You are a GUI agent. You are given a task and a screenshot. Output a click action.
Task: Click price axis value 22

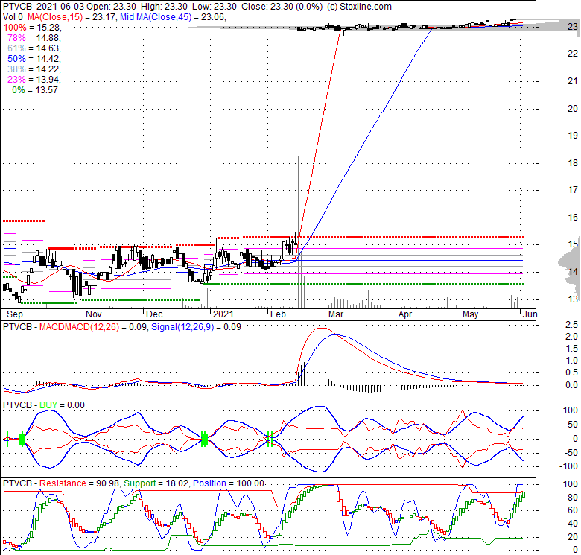tap(573, 54)
